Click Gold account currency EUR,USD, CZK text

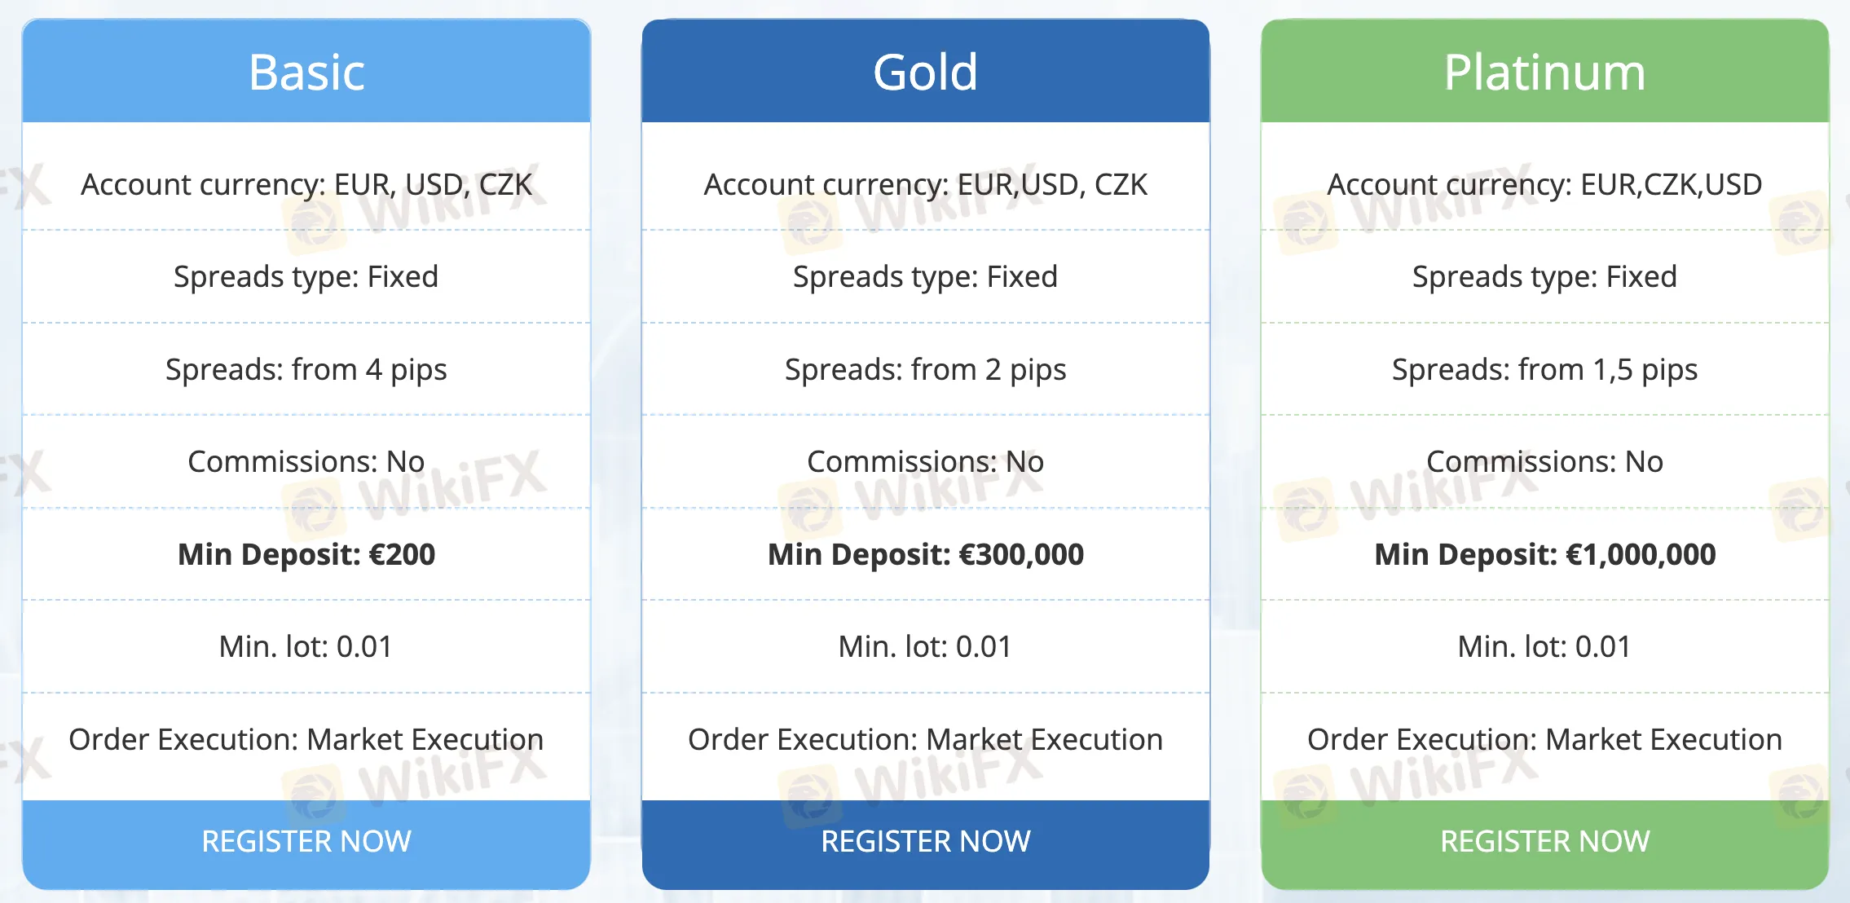[926, 185]
